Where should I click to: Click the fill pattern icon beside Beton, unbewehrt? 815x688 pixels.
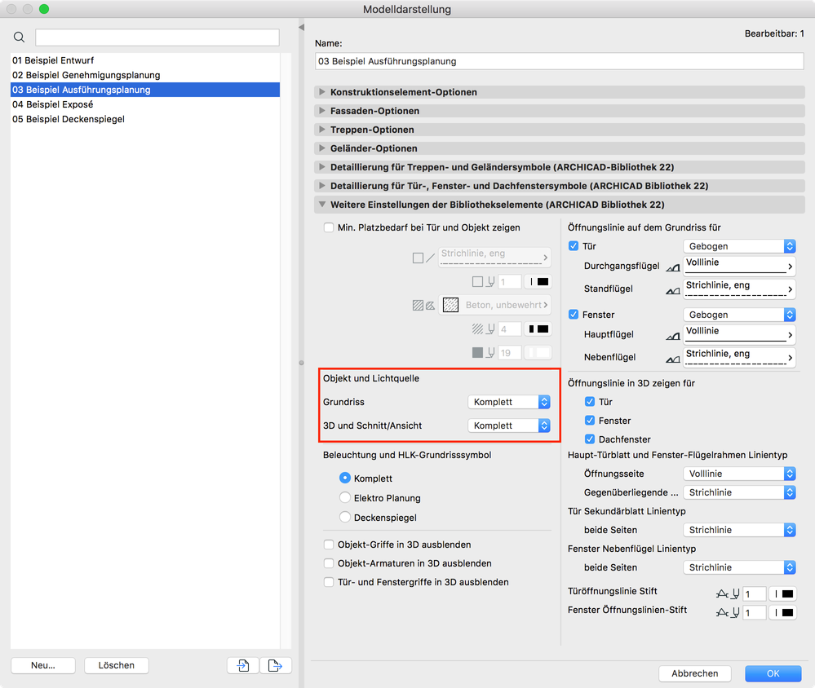(x=450, y=305)
